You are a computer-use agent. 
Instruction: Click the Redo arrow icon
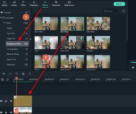coord(10,74)
